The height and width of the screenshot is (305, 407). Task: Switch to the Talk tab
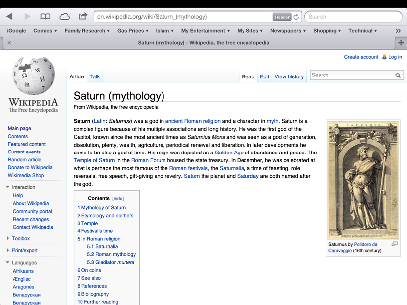95,76
